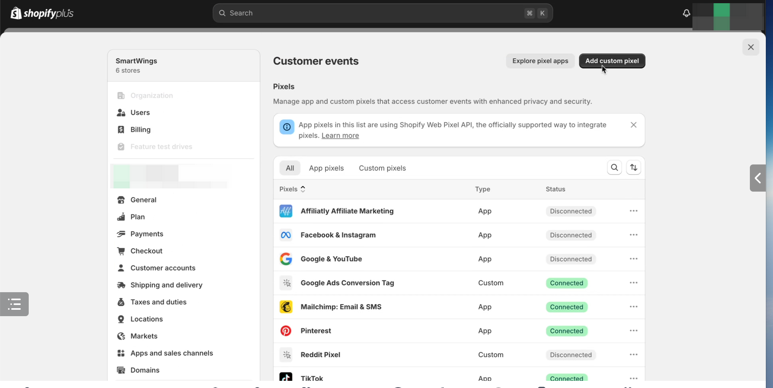Viewport: 773px width, 388px height.
Task: Click the list menu button at left edge
Action: pos(14,304)
